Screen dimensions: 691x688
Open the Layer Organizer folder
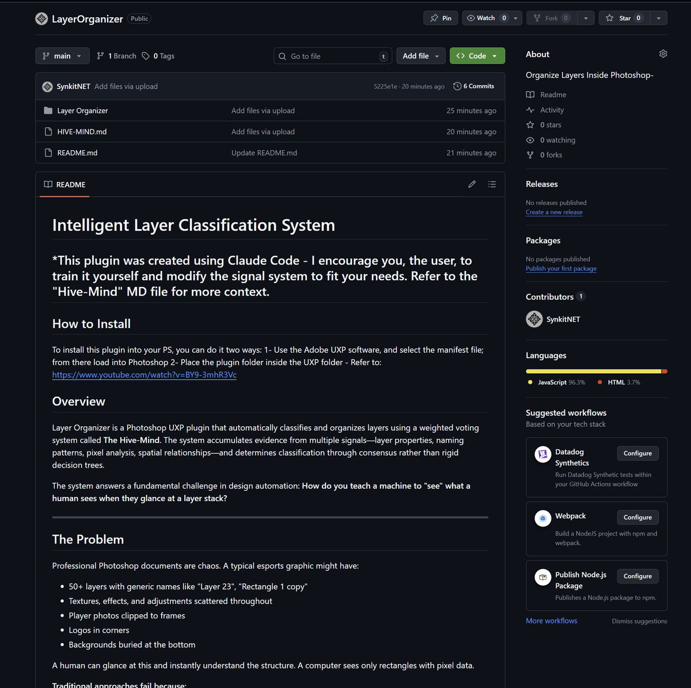click(x=82, y=110)
